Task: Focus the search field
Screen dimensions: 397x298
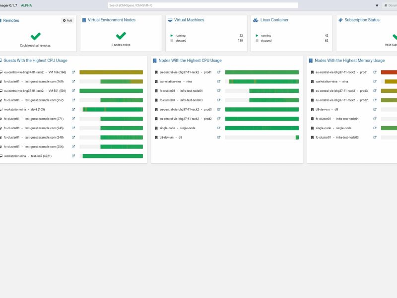Action: coord(202,5)
